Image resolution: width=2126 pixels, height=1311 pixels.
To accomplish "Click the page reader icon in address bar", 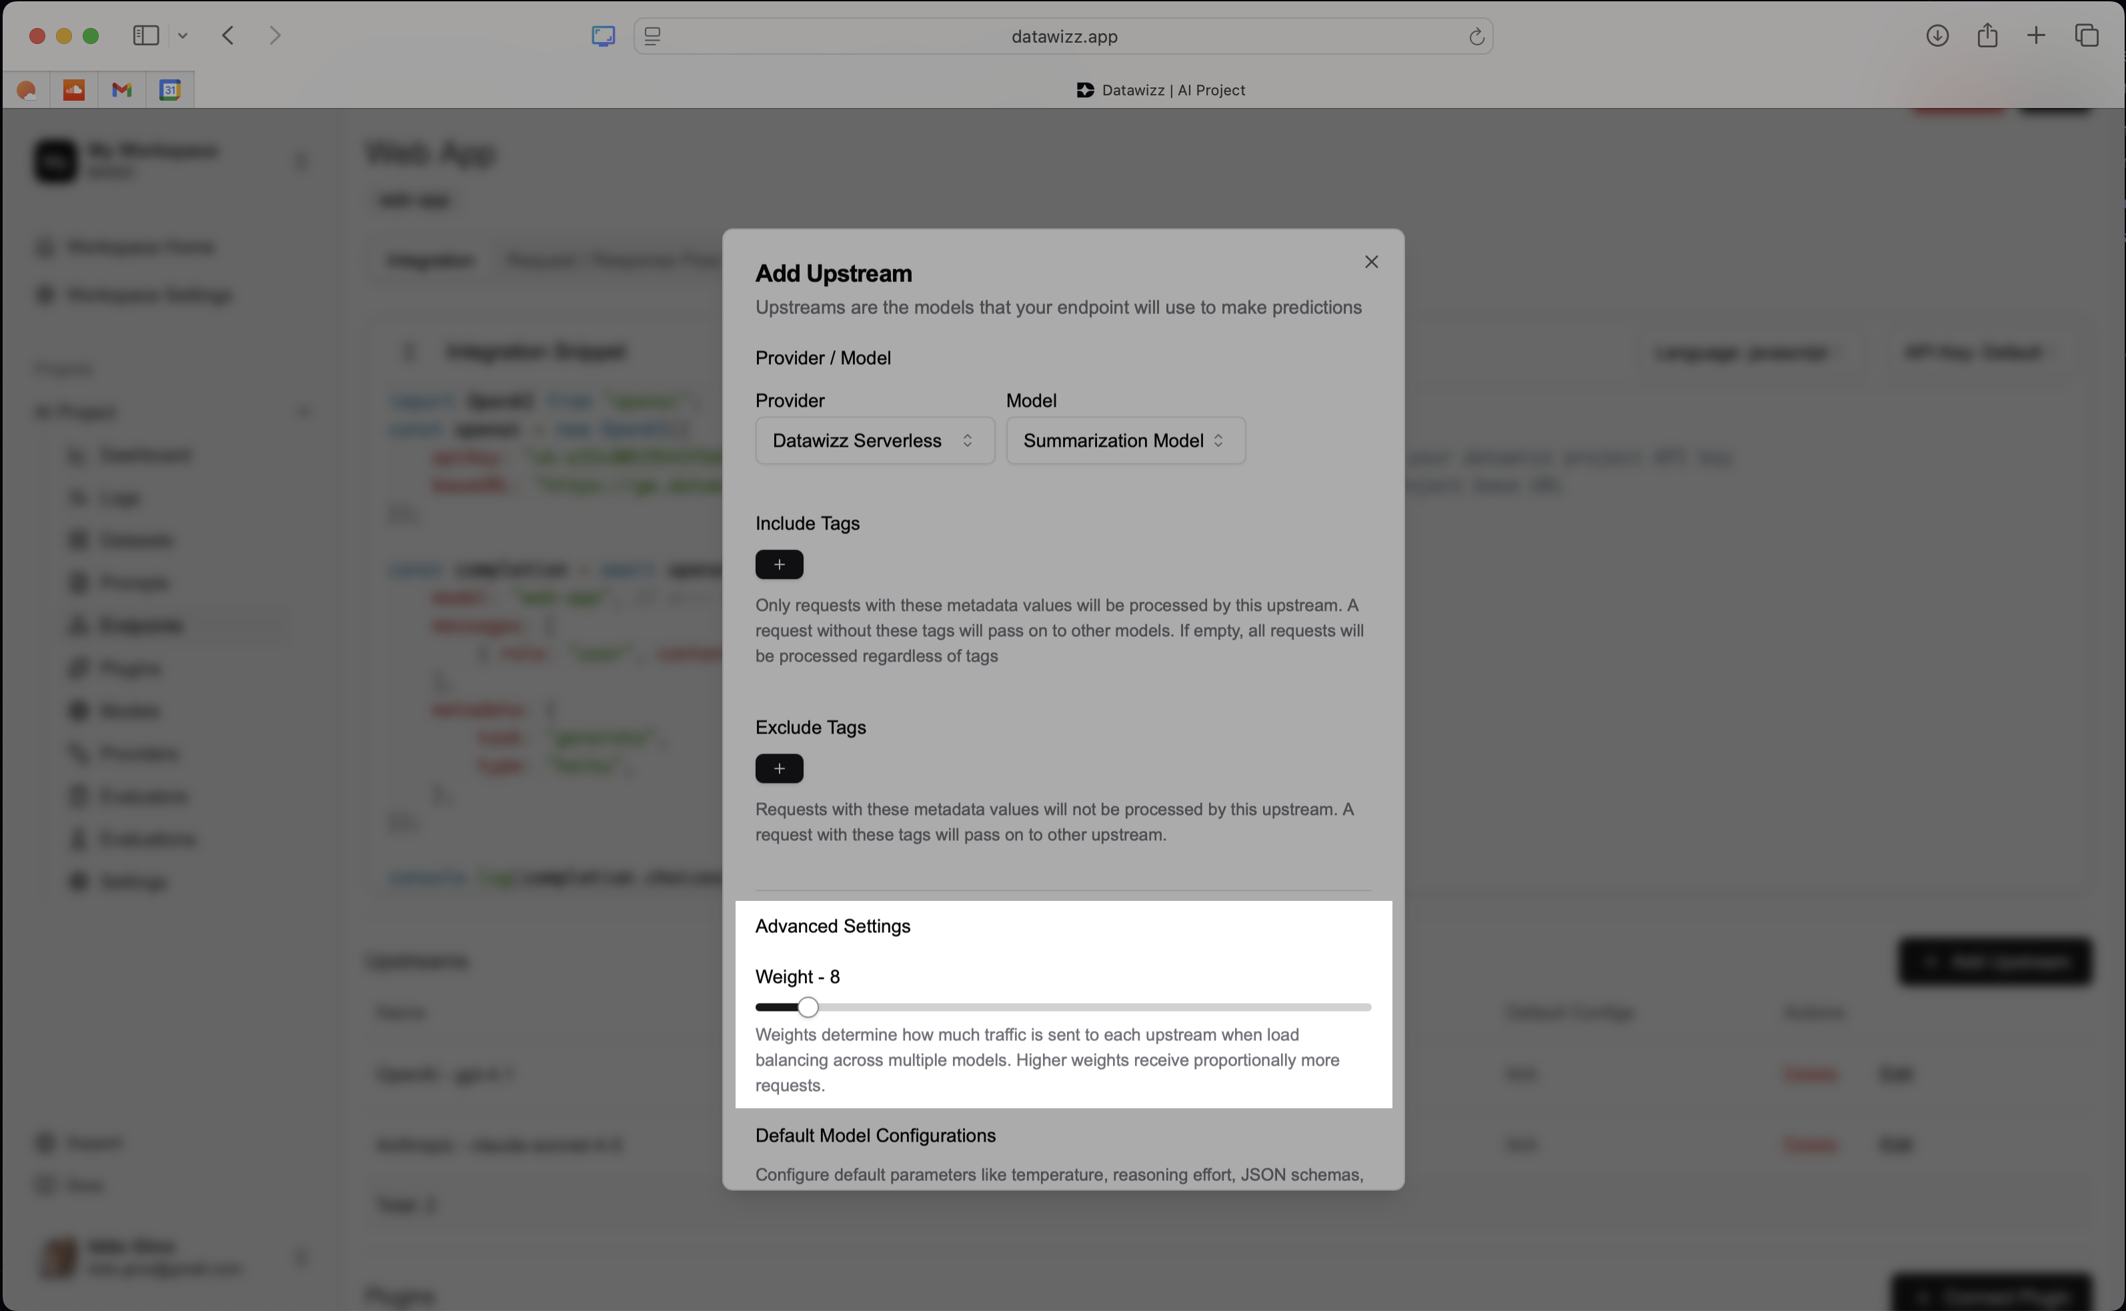I will [x=652, y=37].
